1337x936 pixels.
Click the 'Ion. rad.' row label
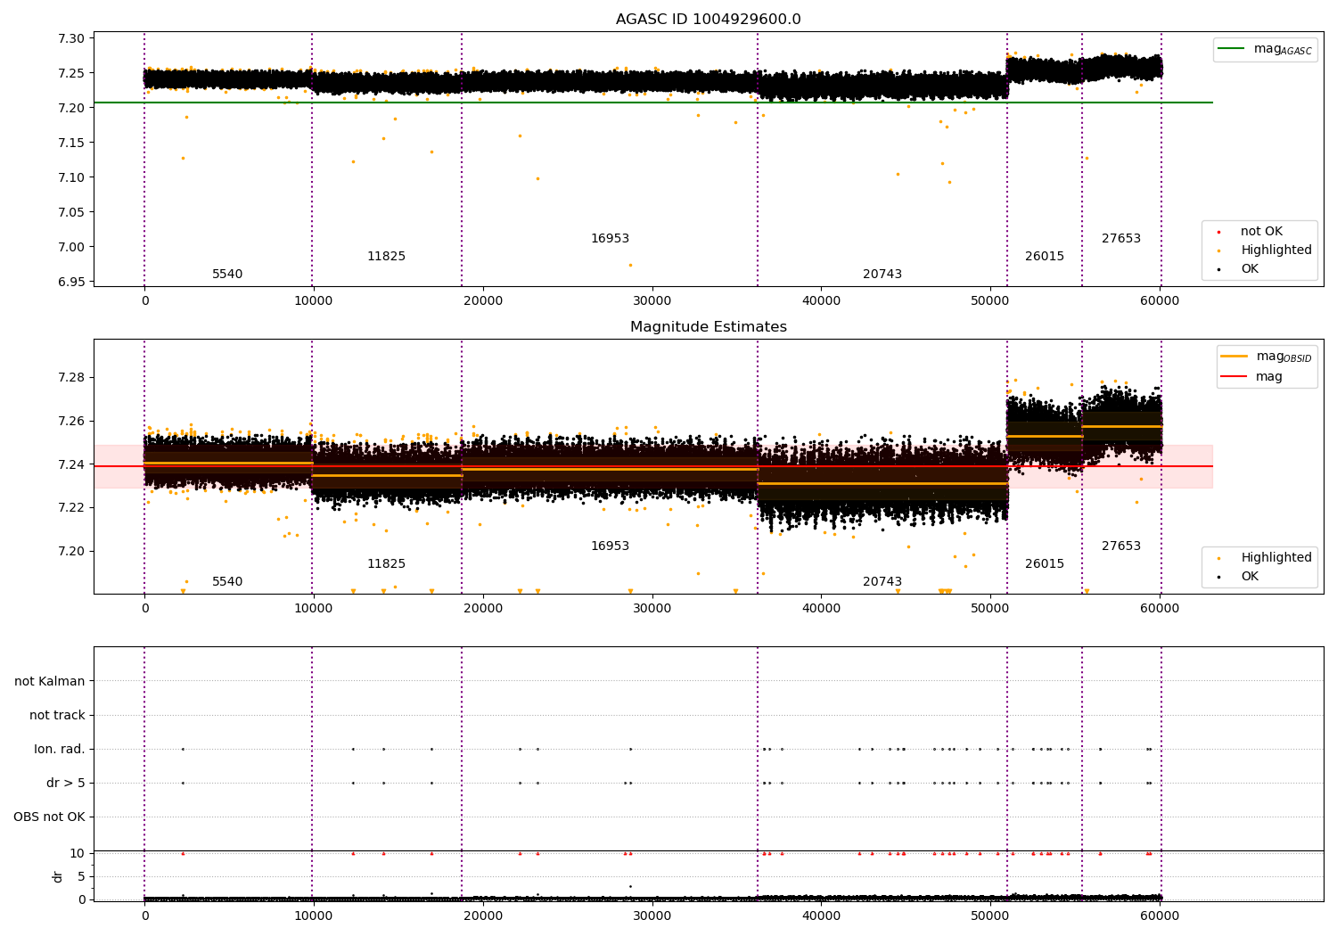coord(60,749)
